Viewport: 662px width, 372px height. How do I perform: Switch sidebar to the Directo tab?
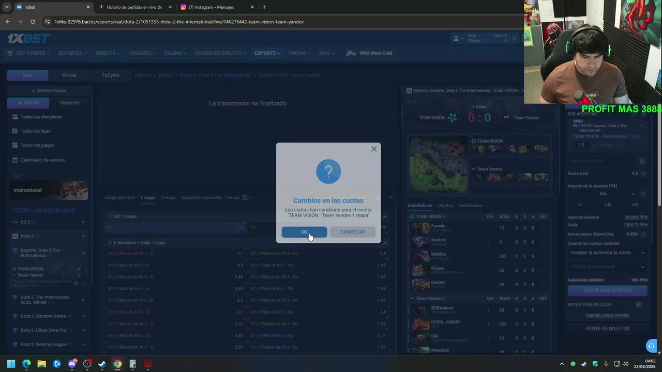pos(28,103)
